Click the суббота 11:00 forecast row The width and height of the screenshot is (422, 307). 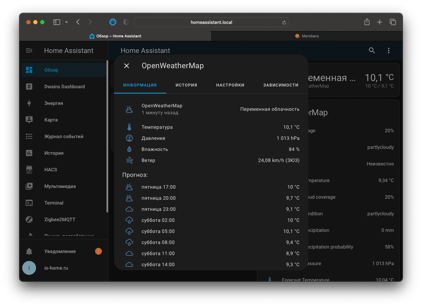tap(211, 253)
